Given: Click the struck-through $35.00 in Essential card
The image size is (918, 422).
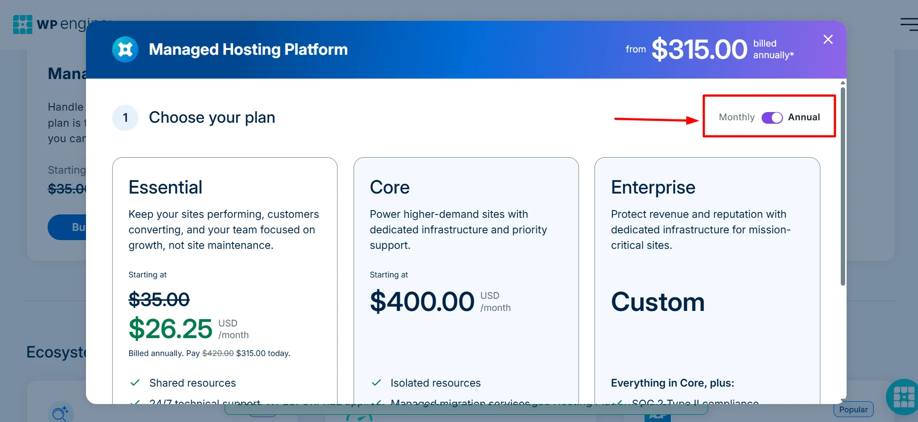Looking at the screenshot, I should pyautogui.click(x=159, y=300).
